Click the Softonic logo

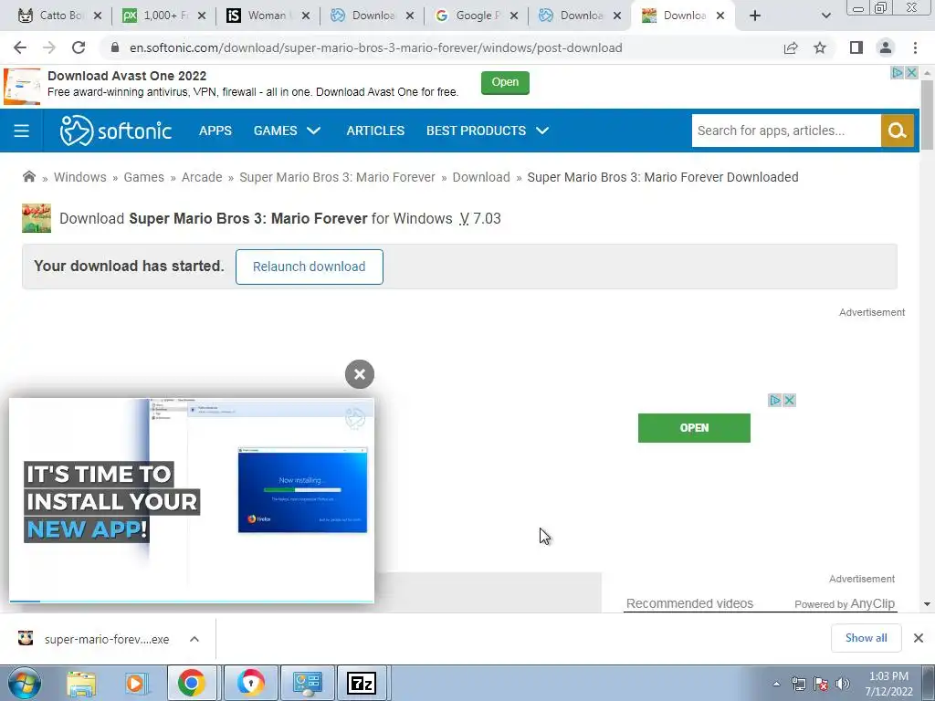click(116, 131)
